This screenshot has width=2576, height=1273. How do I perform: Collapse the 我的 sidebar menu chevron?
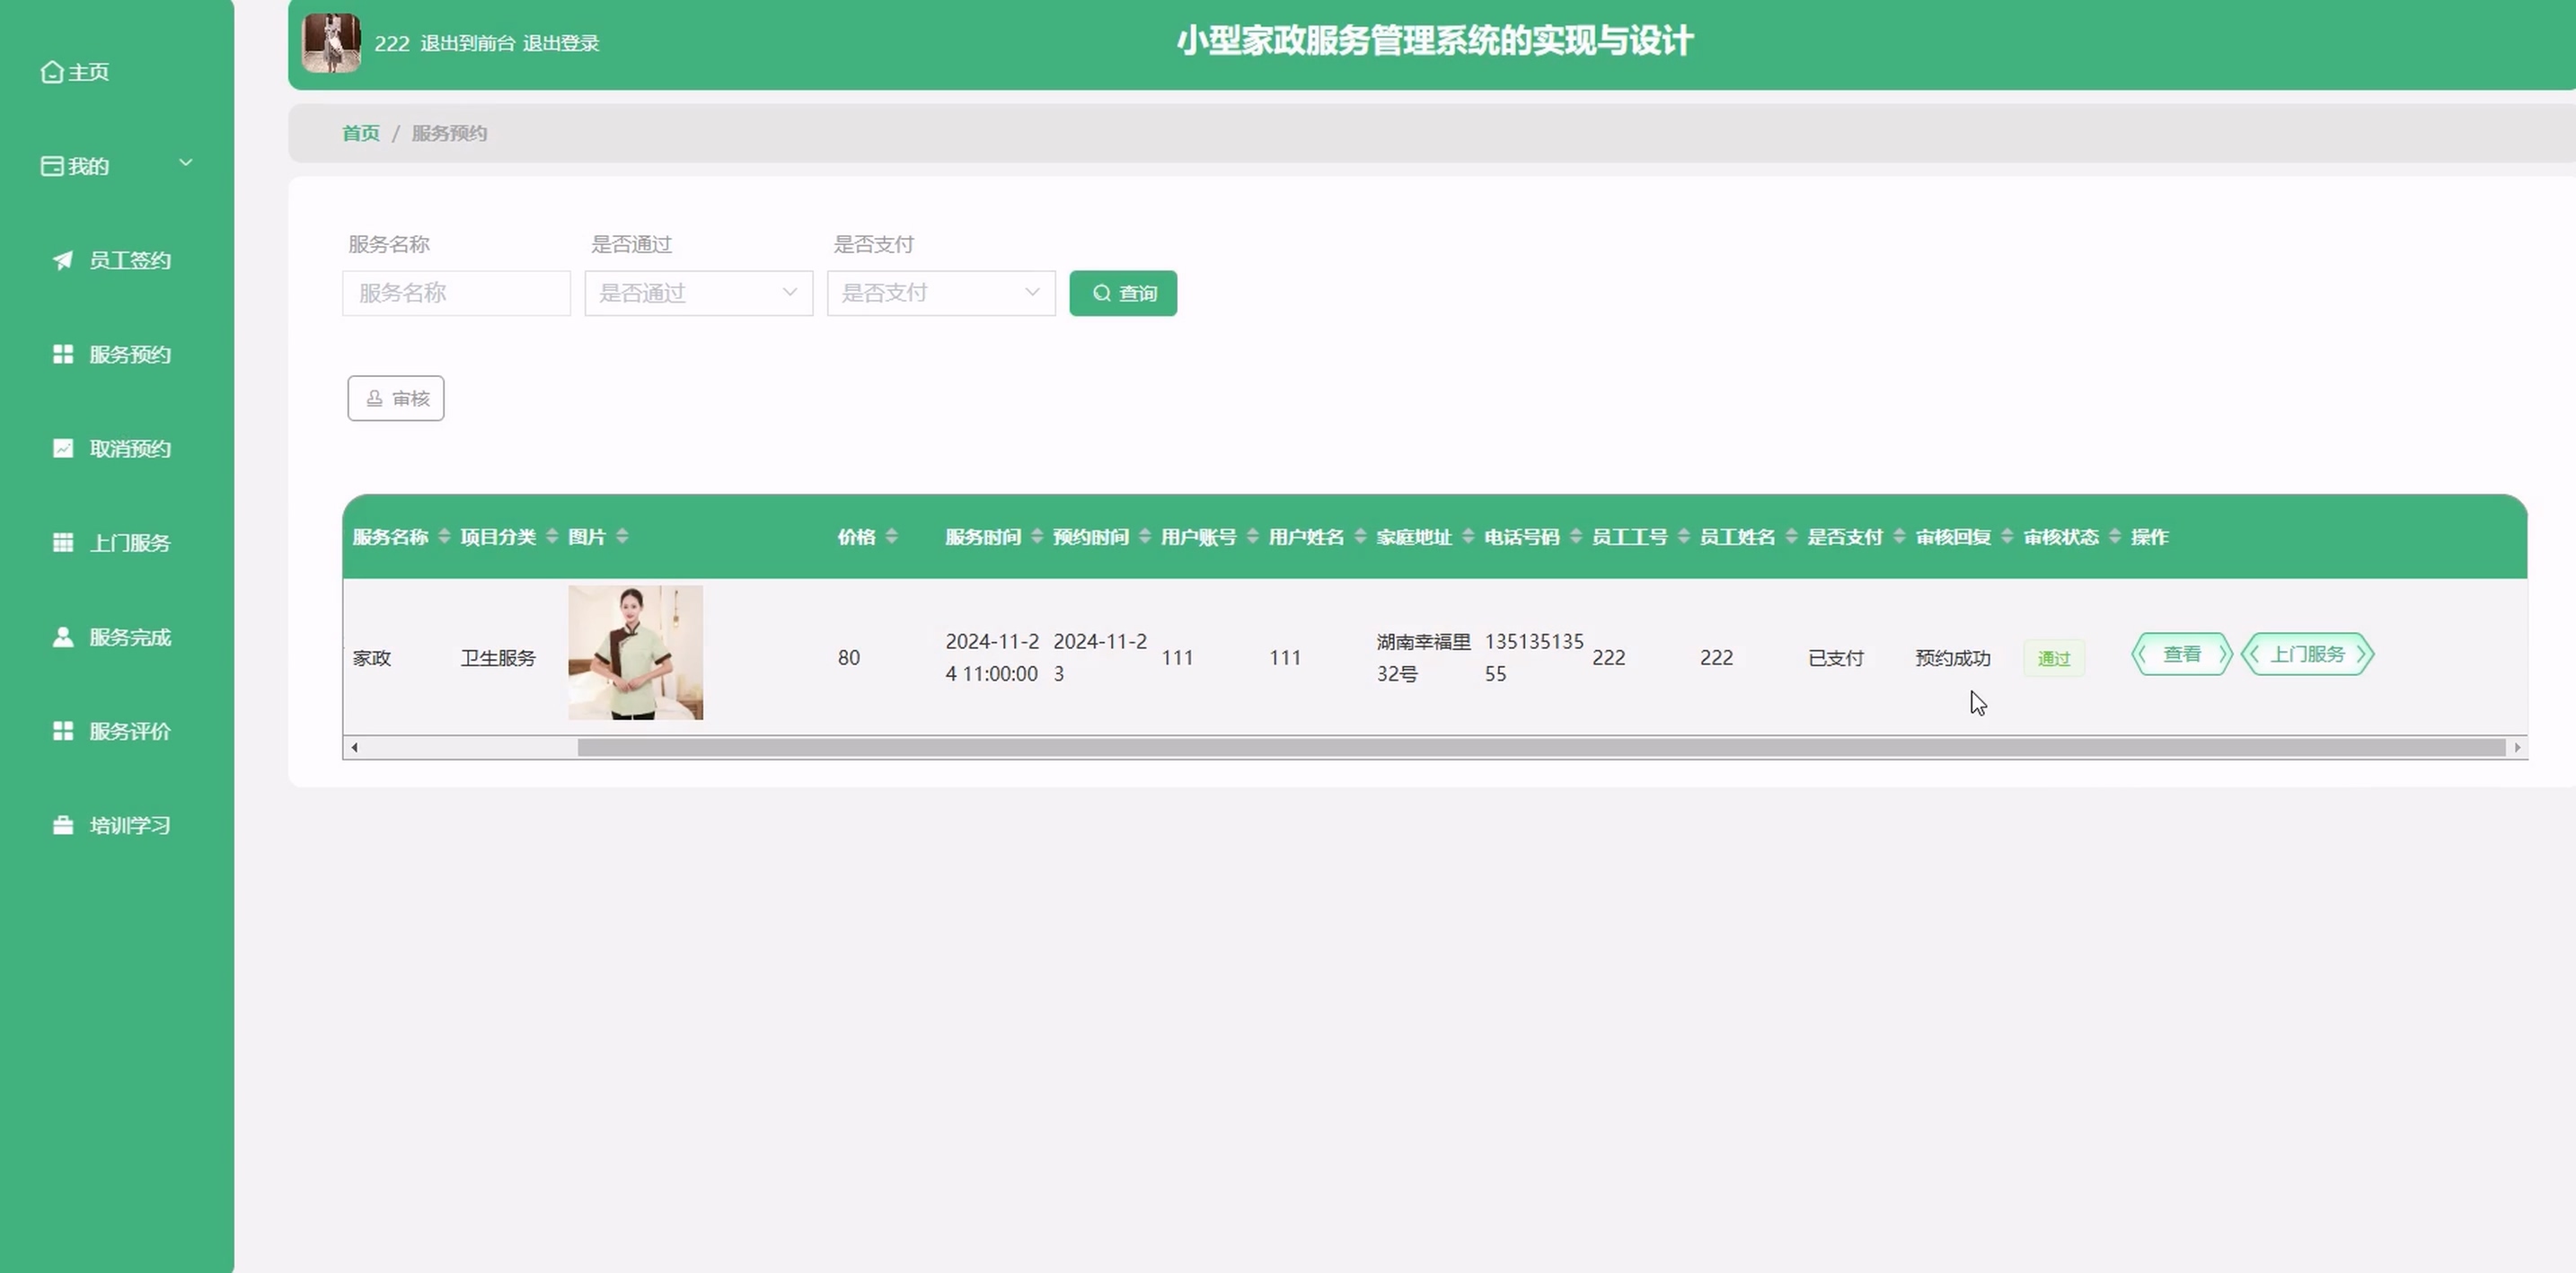click(x=185, y=162)
